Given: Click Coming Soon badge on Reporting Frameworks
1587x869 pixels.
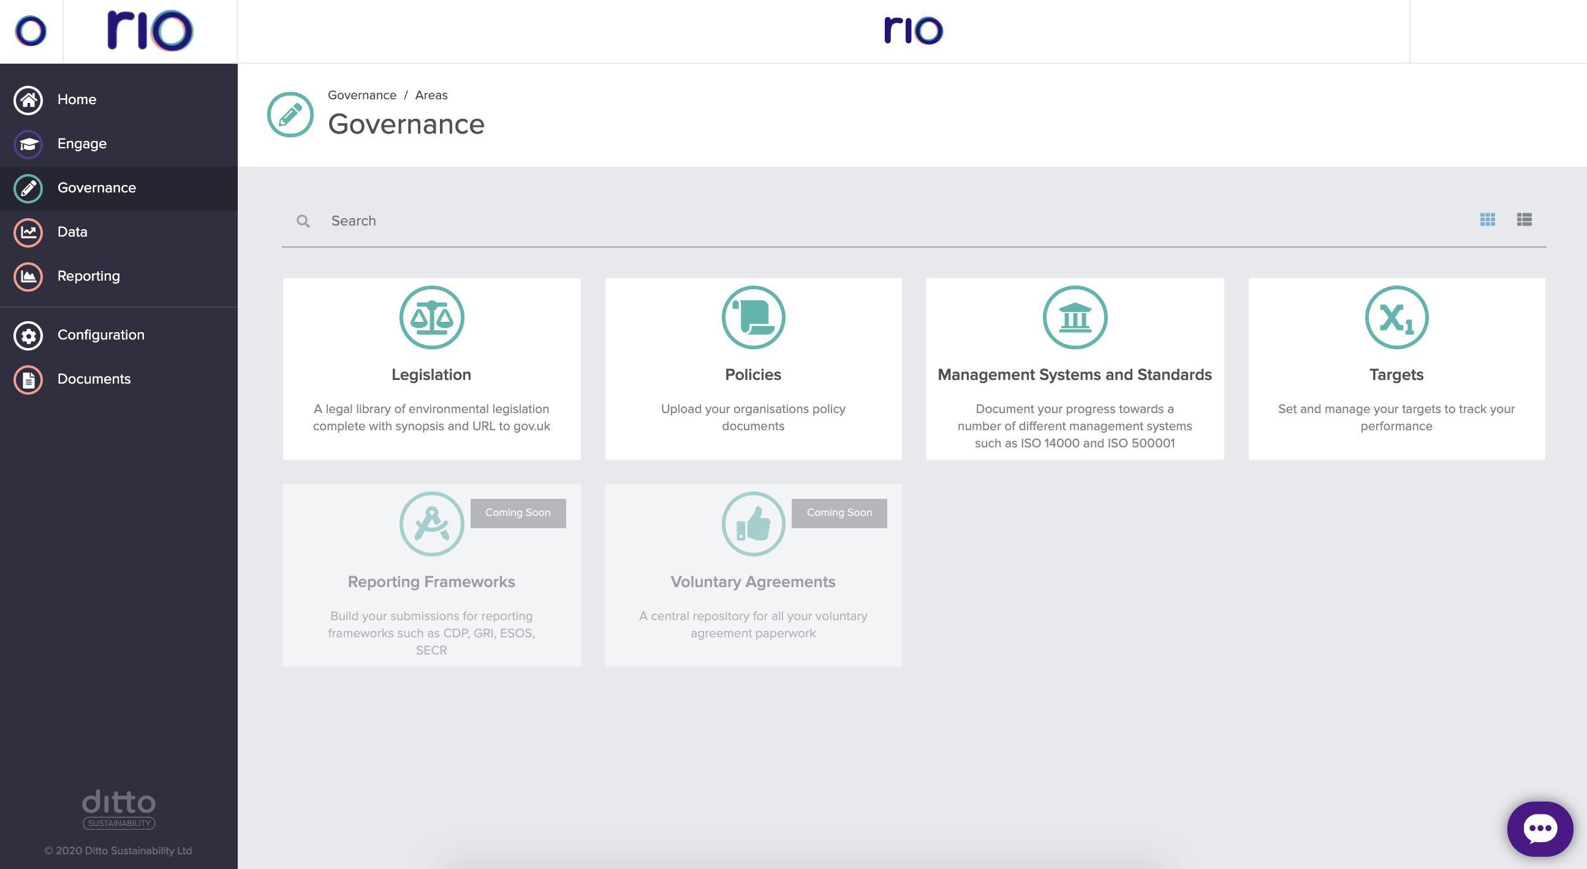Looking at the screenshot, I should (518, 513).
